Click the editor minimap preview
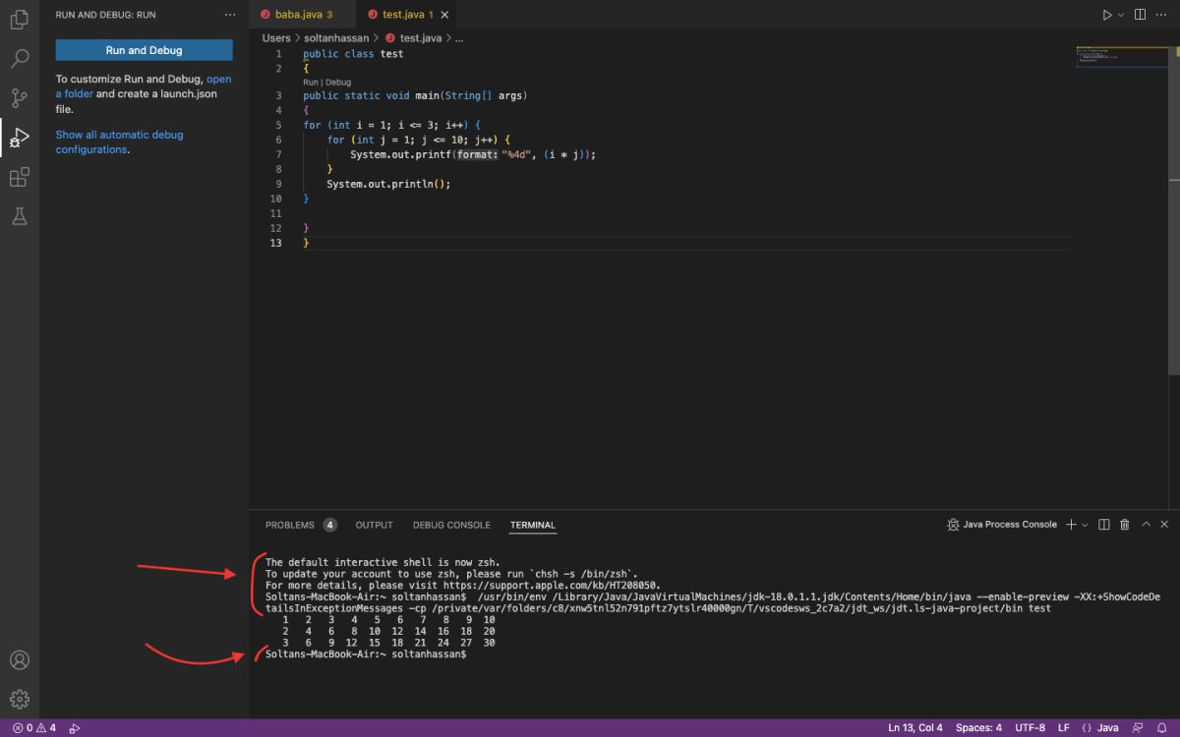Screen dimensions: 1180x737 pos(1120,55)
